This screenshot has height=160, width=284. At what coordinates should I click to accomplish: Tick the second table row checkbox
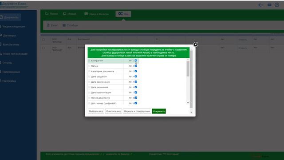pos(43,48)
